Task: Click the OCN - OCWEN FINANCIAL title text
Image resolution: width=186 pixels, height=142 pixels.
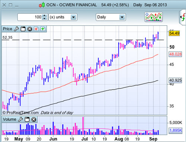Action: tap(71, 5)
